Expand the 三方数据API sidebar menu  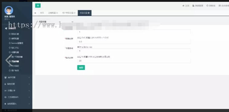[x=17, y=97]
